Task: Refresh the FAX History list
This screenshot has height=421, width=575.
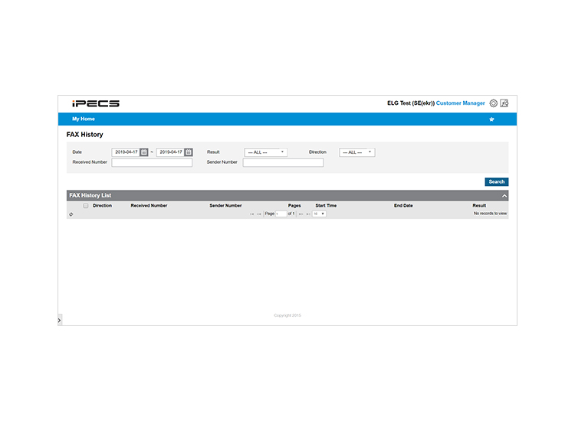Action: pyautogui.click(x=71, y=214)
